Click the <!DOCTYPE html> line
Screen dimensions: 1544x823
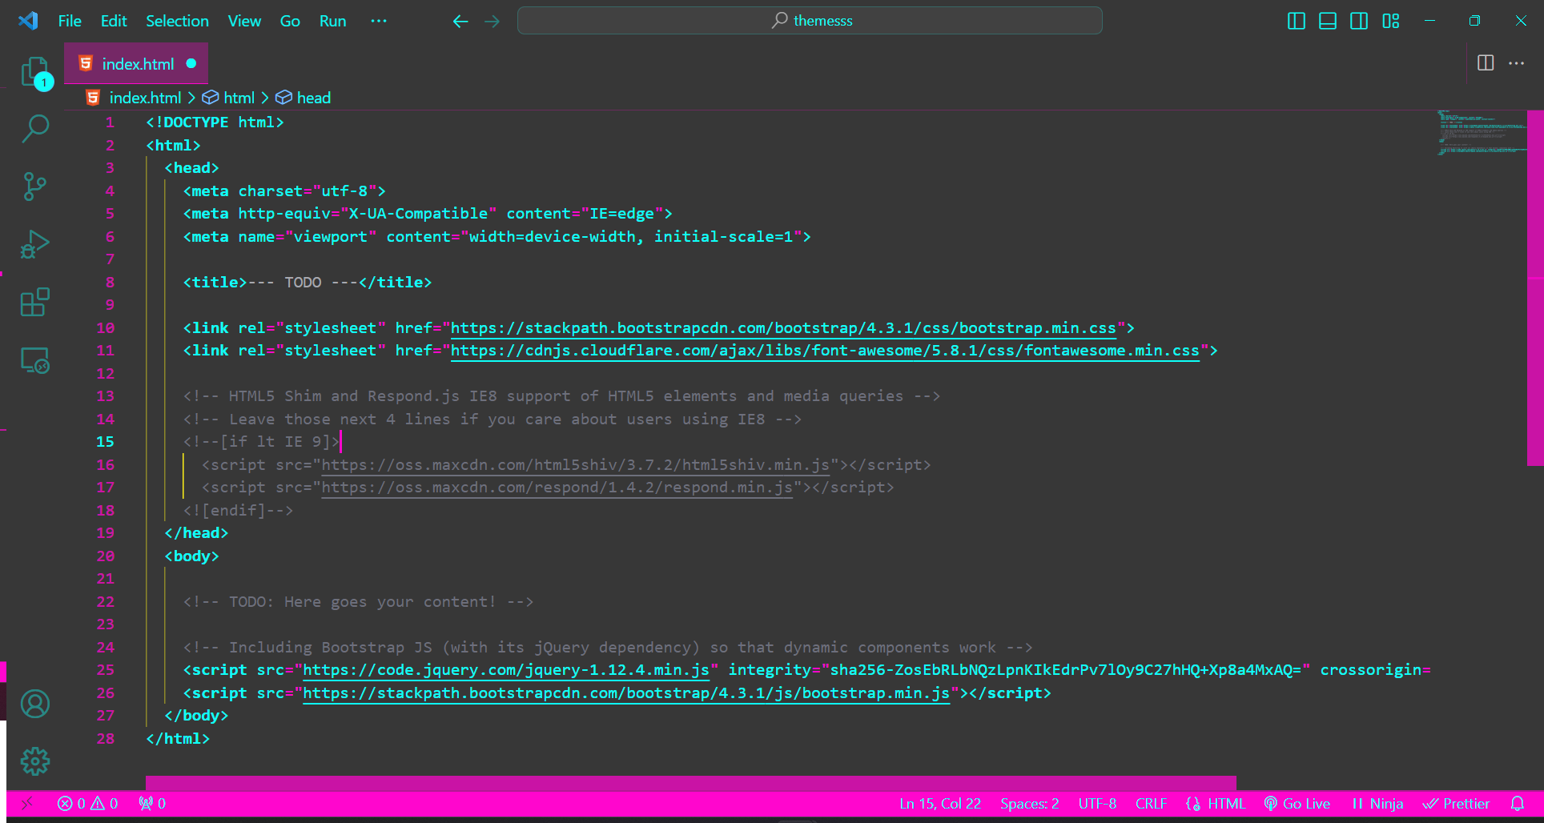coord(215,122)
